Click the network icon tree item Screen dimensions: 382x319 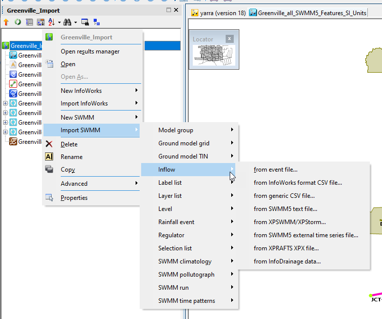click(13, 55)
